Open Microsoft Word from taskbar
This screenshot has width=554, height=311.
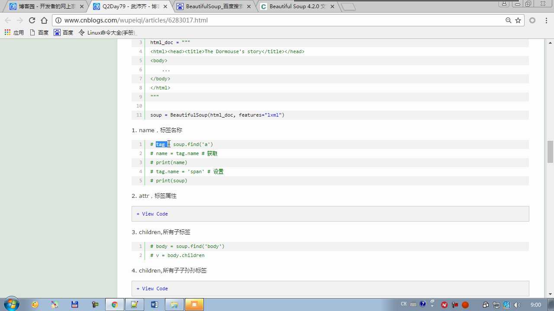155,305
